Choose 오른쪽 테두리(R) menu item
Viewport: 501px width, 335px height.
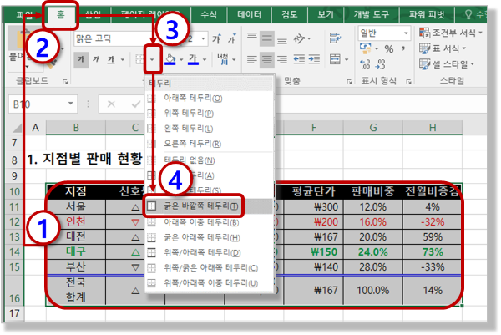point(210,144)
